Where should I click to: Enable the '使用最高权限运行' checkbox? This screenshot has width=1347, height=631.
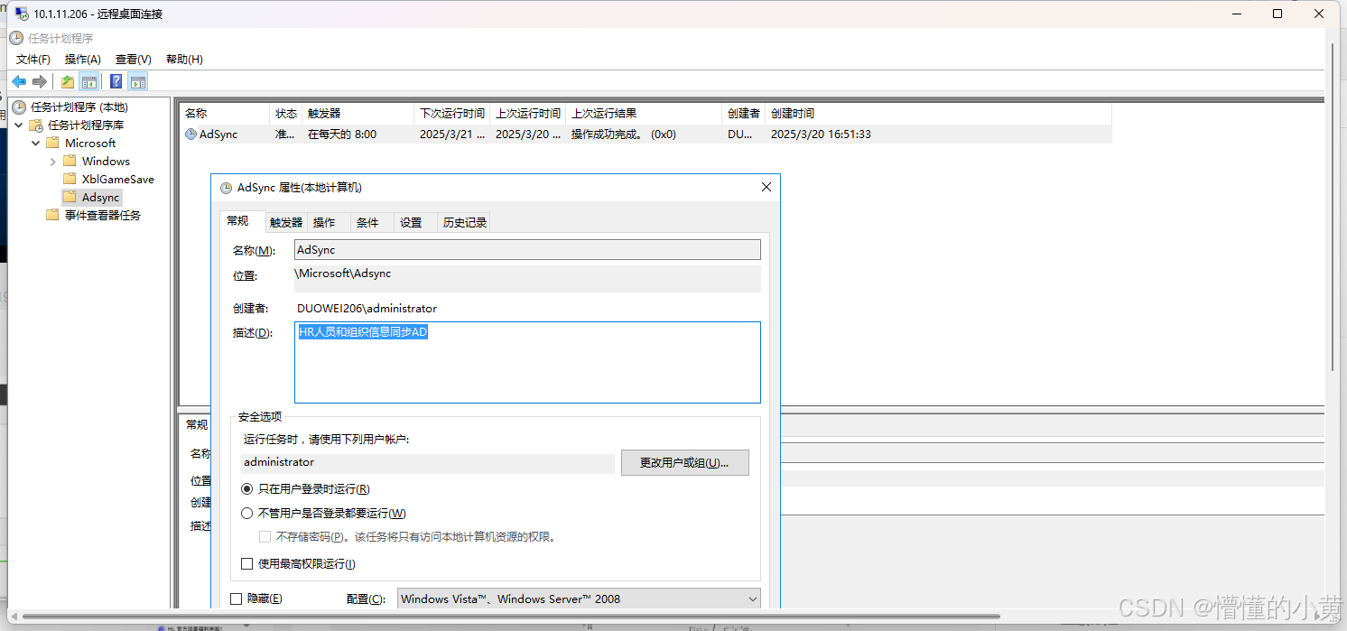(247, 564)
